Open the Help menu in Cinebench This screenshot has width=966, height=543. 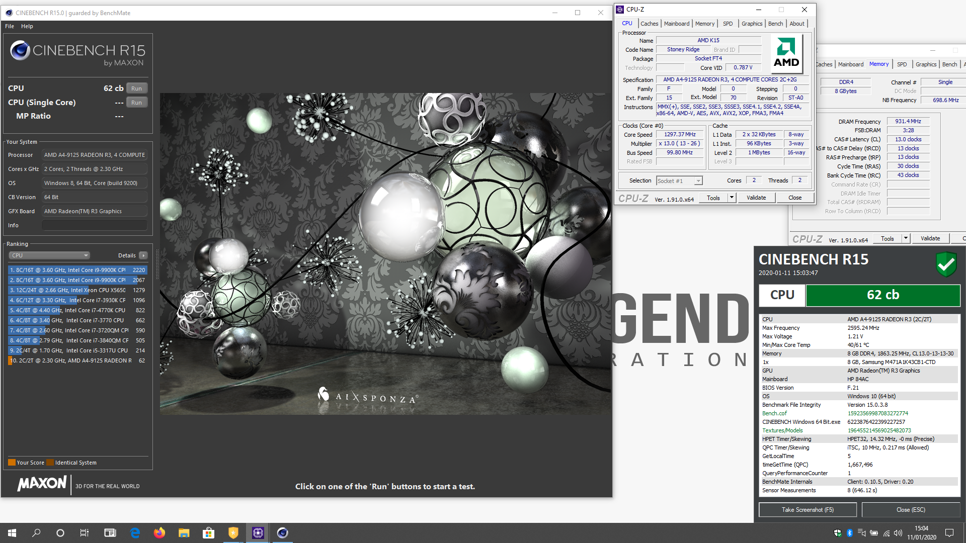27,26
